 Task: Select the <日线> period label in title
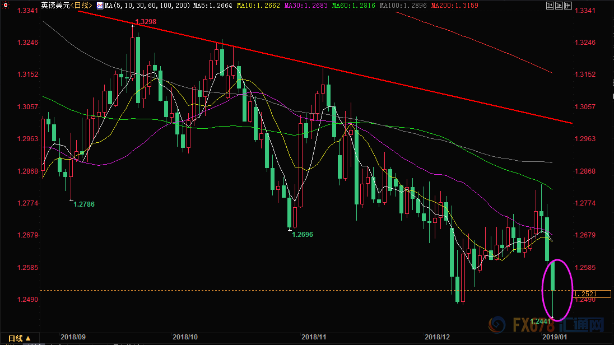pyautogui.click(x=81, y=6)
